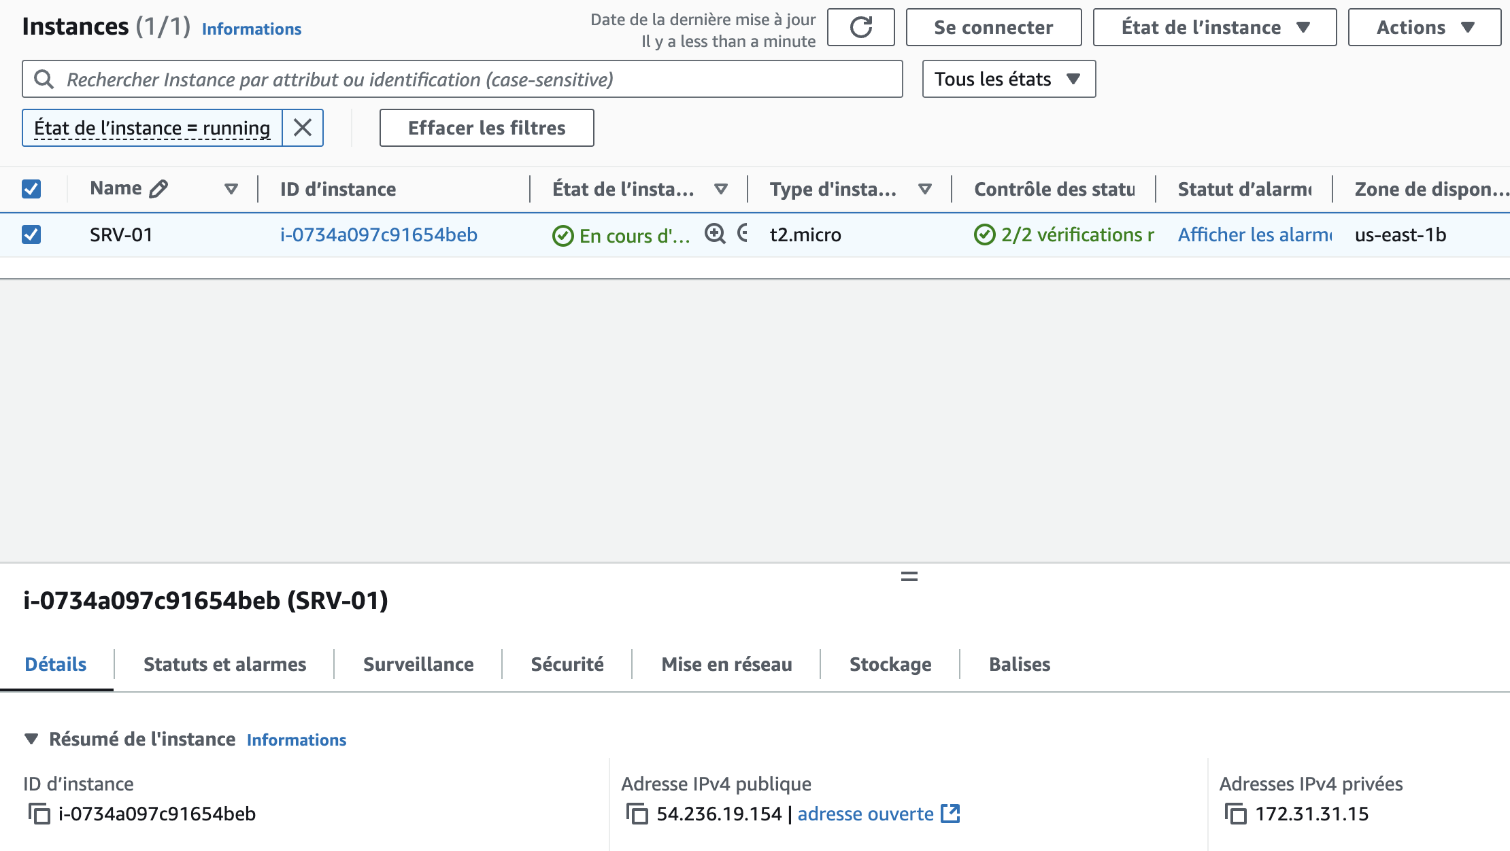Copy the public IPv4 address 54.236.19.154

[x=637, y=814]
